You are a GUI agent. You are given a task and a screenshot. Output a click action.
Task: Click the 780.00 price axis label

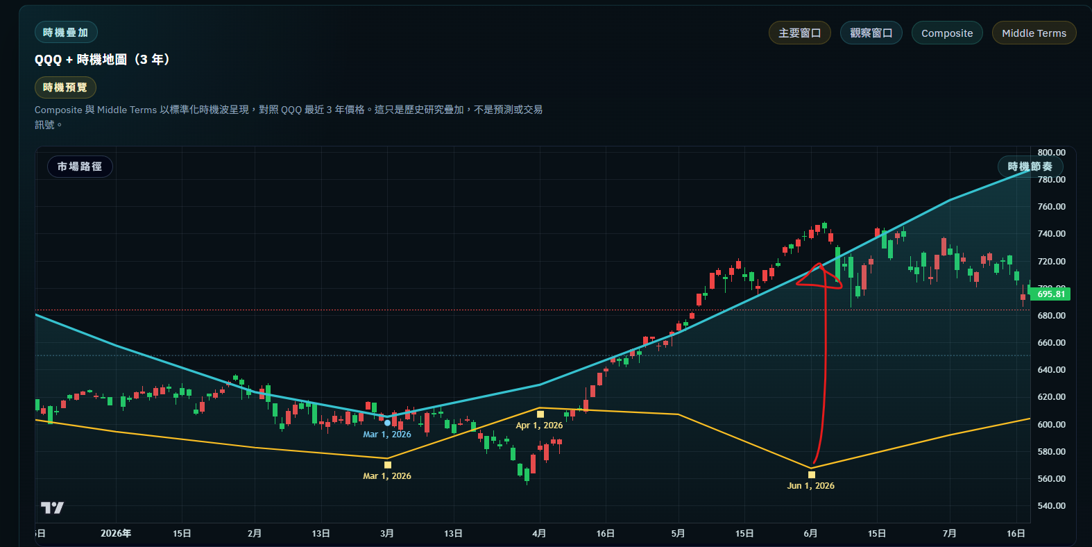point(1052,180)
